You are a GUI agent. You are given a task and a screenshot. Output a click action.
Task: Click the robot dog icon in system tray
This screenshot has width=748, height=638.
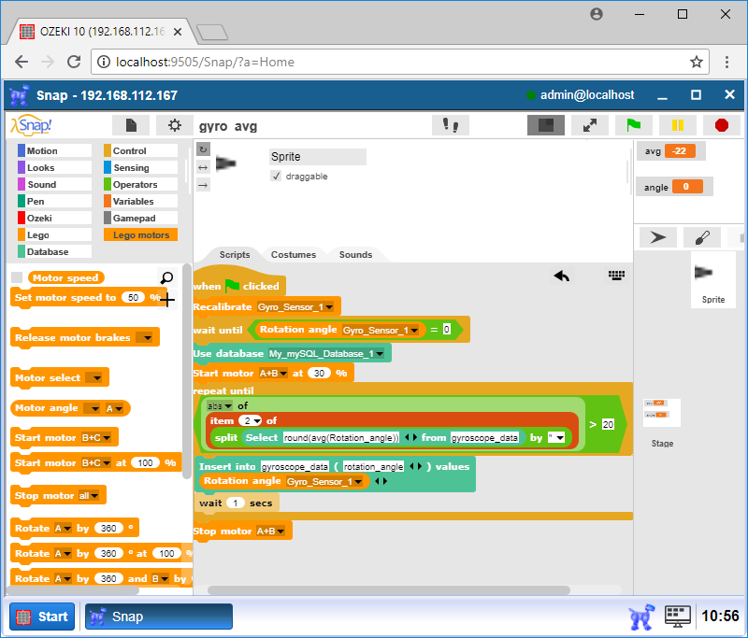(x=641, y=617)
